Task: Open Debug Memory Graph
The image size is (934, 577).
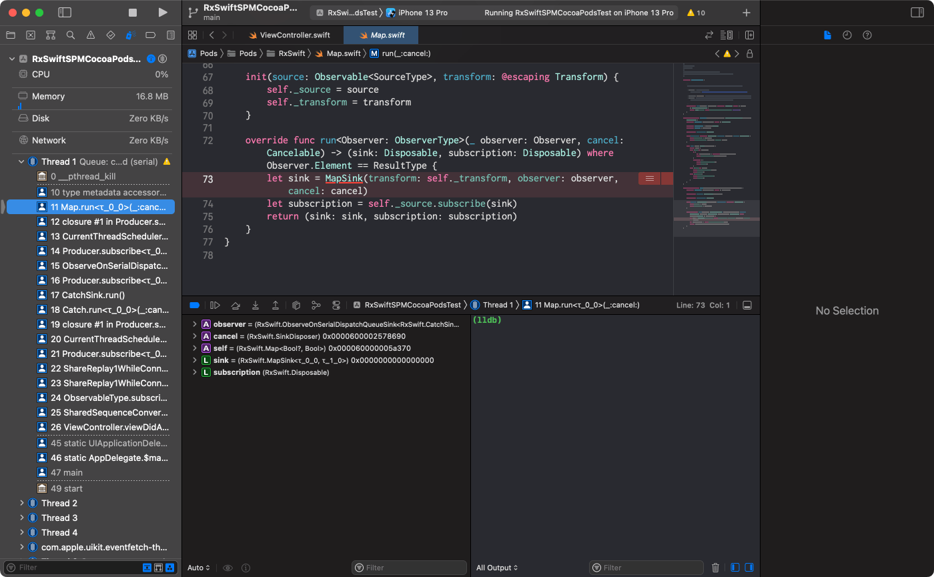Action: [x=316, y=305]
